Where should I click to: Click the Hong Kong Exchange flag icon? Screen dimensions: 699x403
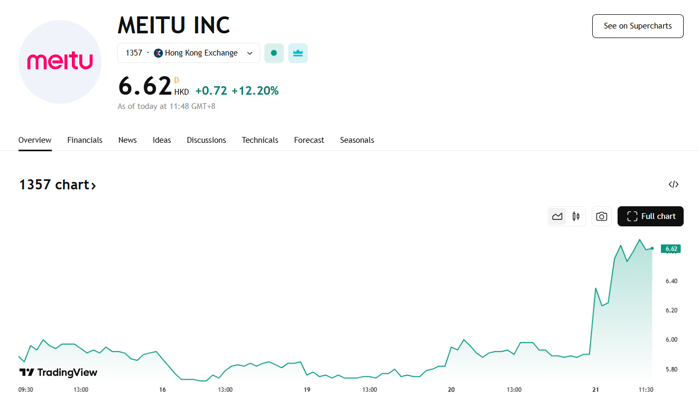158,53
